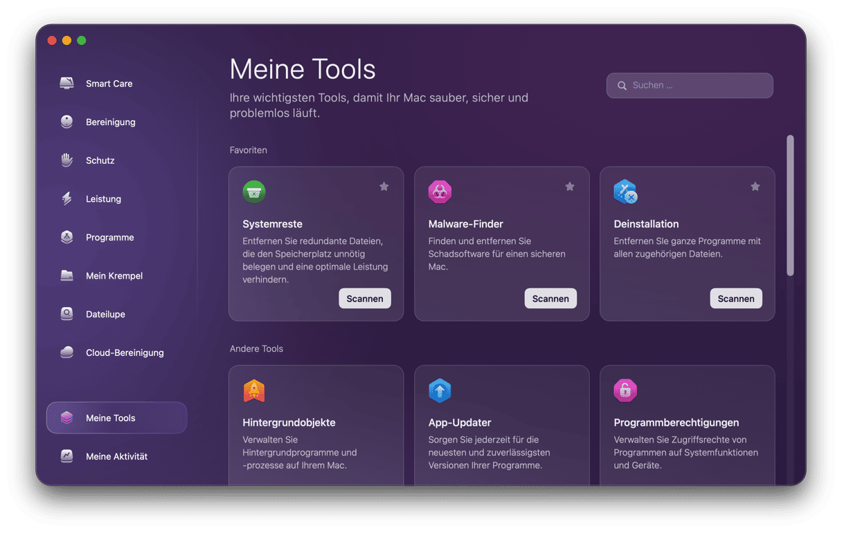842x533 pixels.
Task: Select Meine Aktivität in the sidebar
Action: pyautogui.click(x=116, y=456)
